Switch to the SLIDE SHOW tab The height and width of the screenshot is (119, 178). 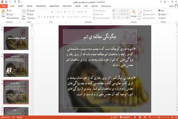[x=67, y=6]
